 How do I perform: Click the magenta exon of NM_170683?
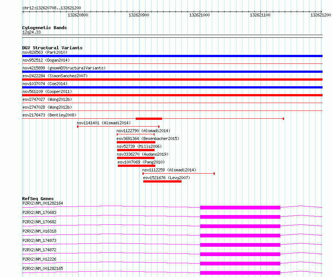pos(240,217)
